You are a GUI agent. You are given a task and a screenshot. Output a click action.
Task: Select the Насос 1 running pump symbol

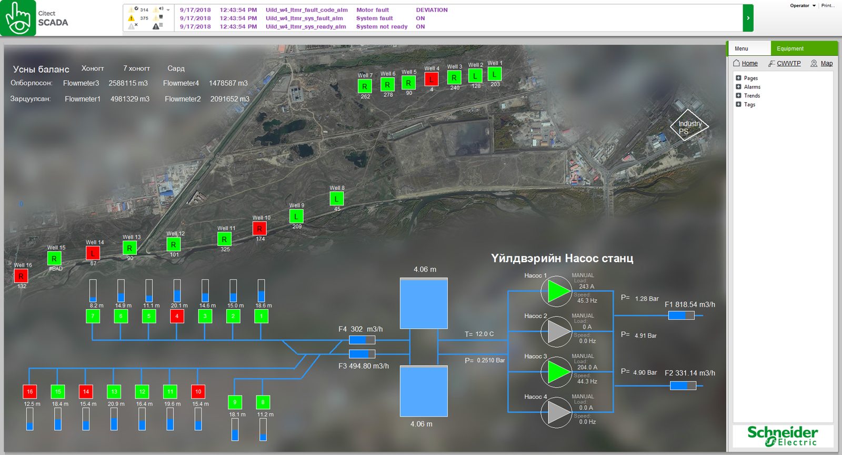coord(556,291)
